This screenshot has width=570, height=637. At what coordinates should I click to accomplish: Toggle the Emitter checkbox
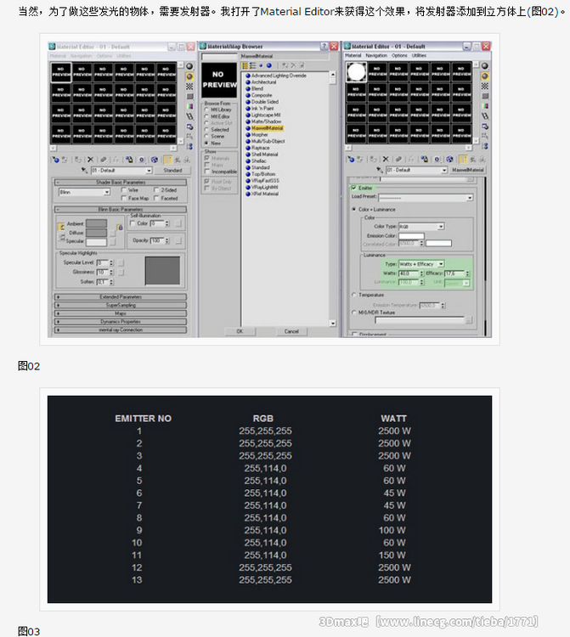354,188
